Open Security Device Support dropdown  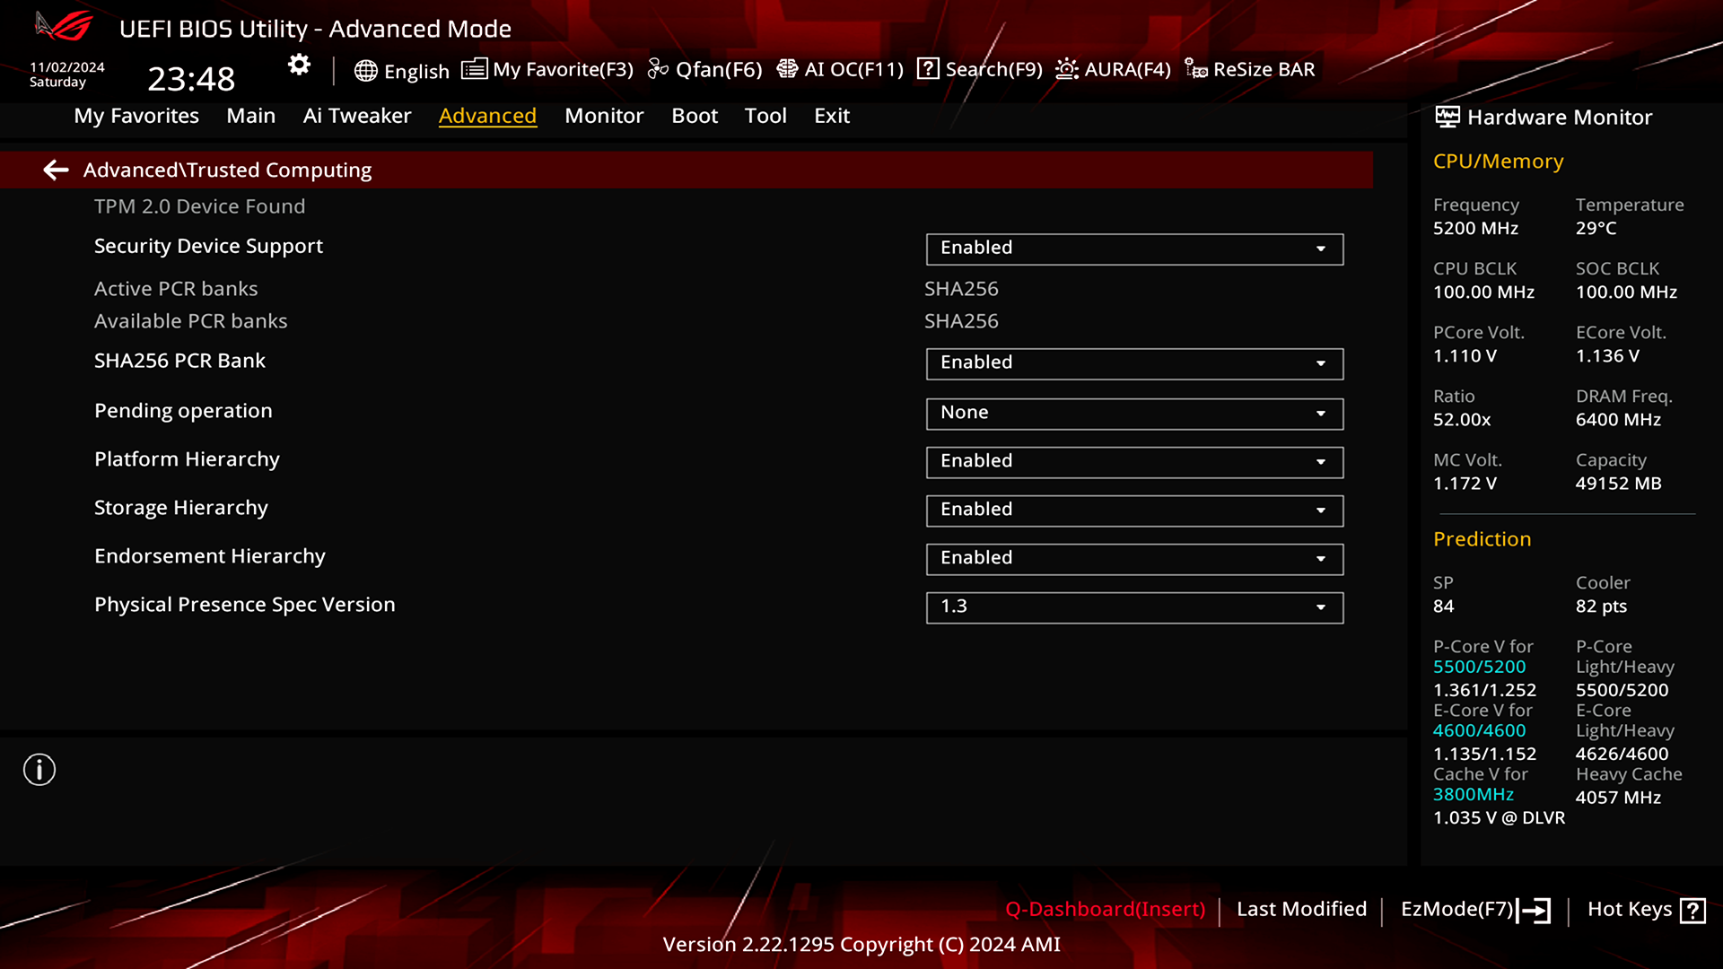[x=1134, y=249]
